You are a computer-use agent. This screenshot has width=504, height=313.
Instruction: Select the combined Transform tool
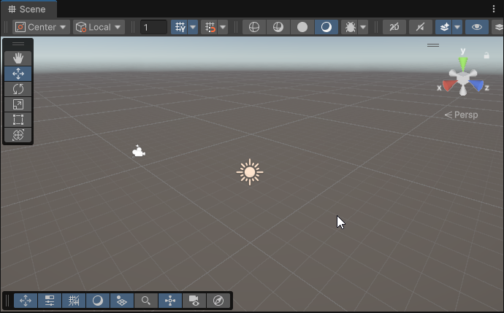(18, 135)
